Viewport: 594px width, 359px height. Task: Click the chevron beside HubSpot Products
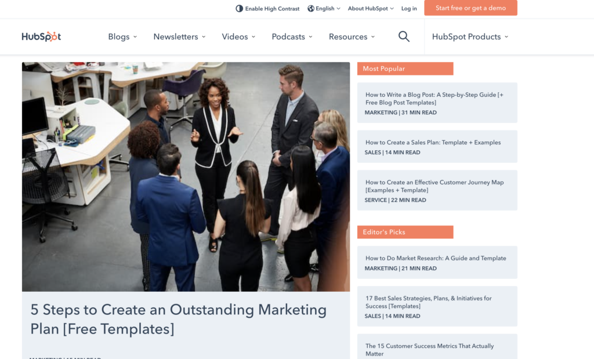tap(506, 37)
